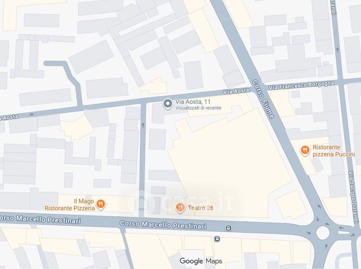Viewport: 361px width, 269px height.
Task: Select the Il Mago Ristorante Pizzeria label
Action: [70, 205]
